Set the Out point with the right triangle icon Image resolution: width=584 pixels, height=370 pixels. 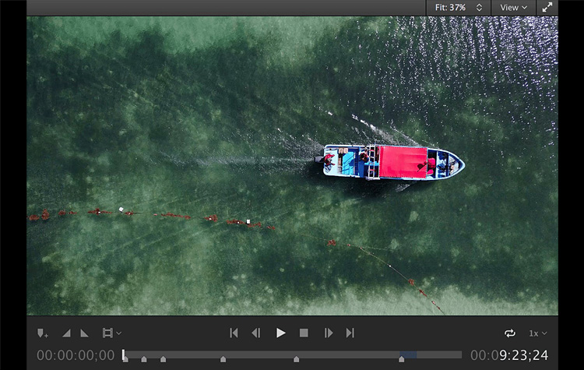(85, 333)
